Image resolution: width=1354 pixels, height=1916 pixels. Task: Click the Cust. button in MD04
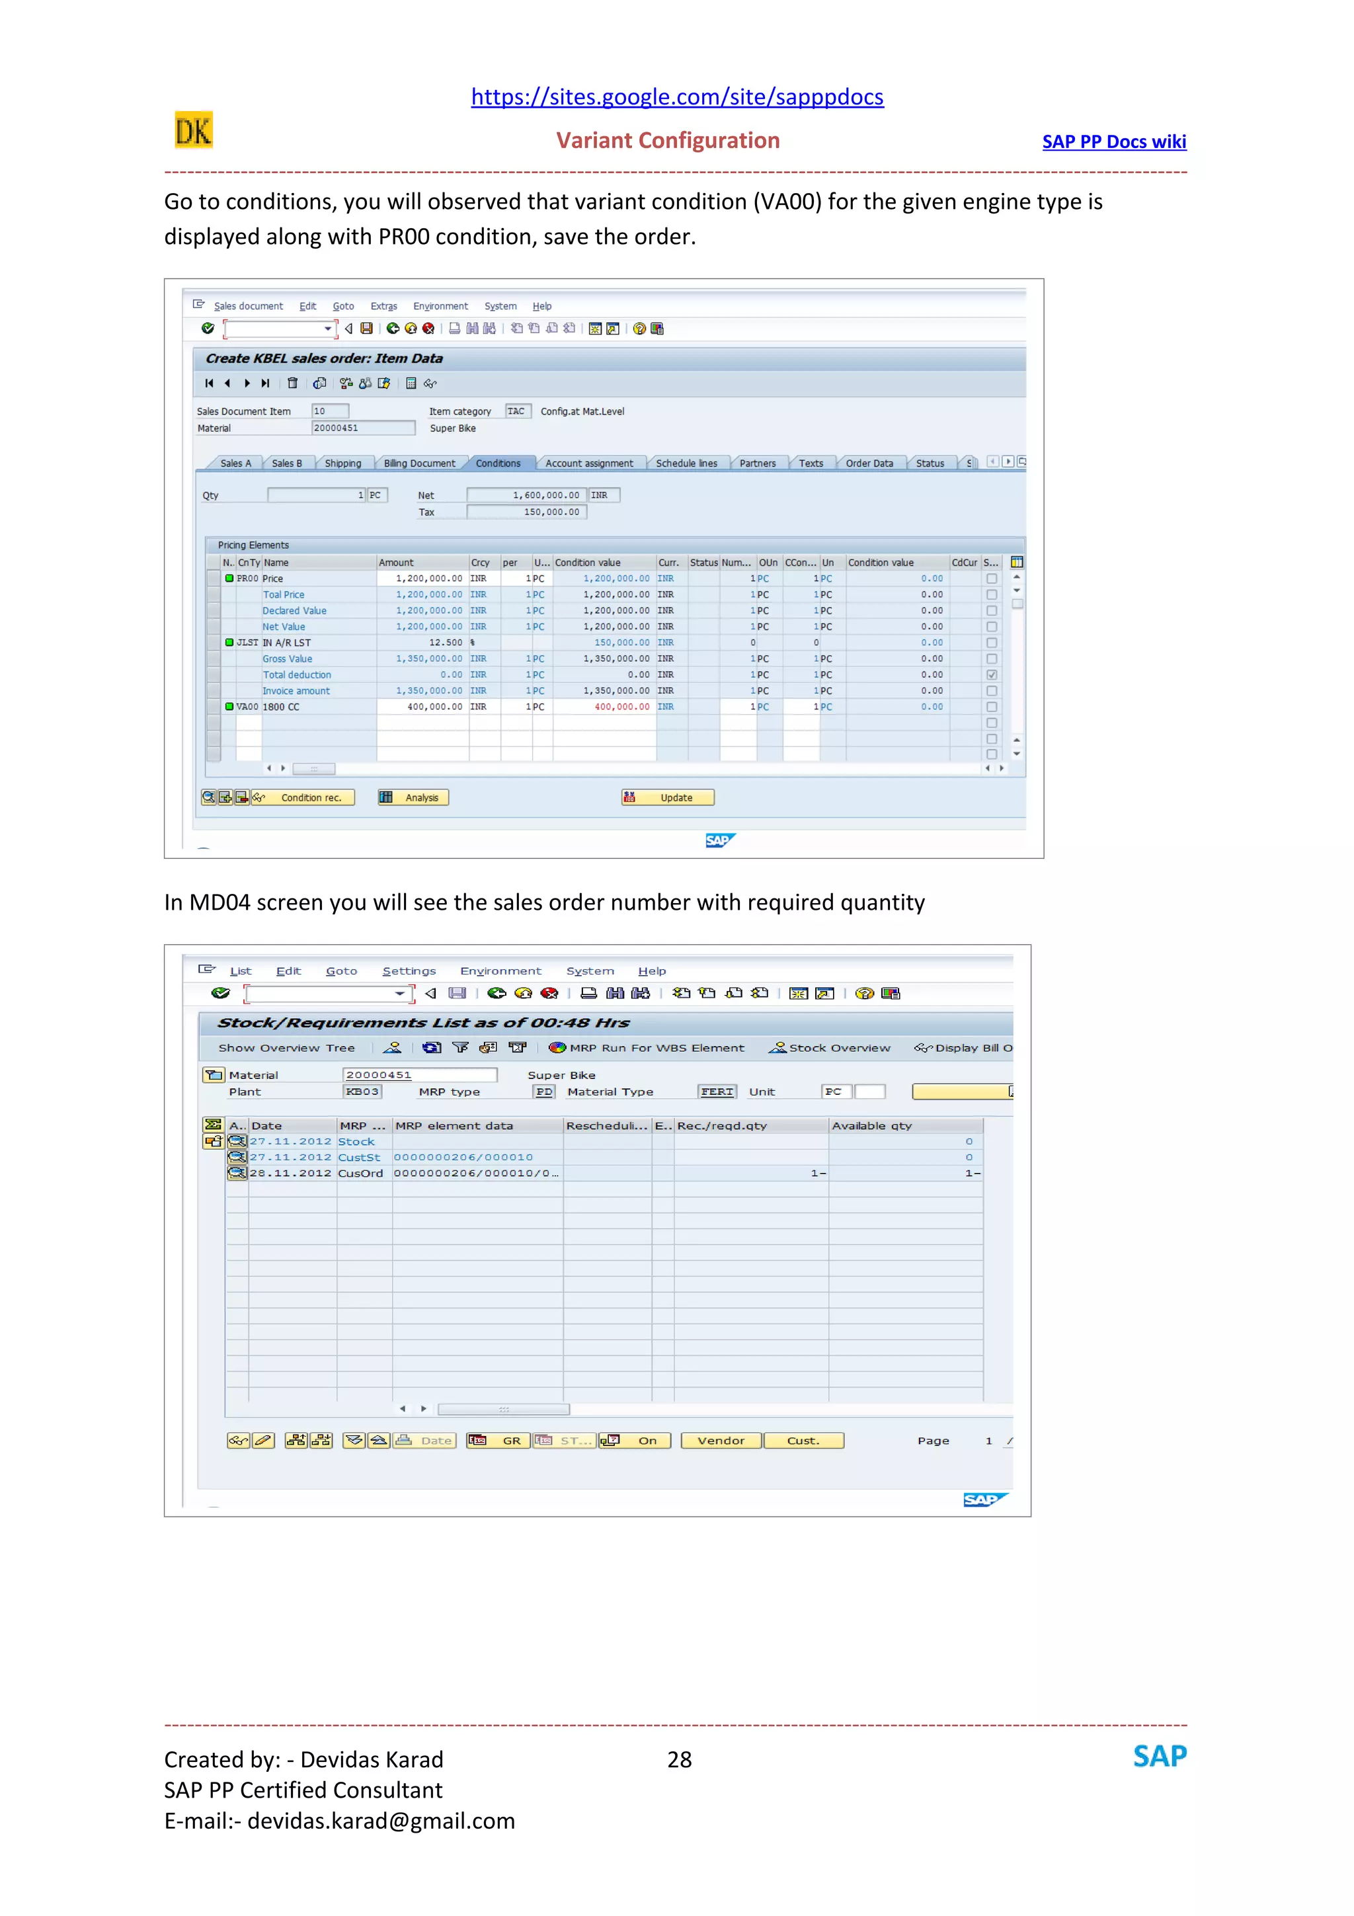coord(803,1441)
